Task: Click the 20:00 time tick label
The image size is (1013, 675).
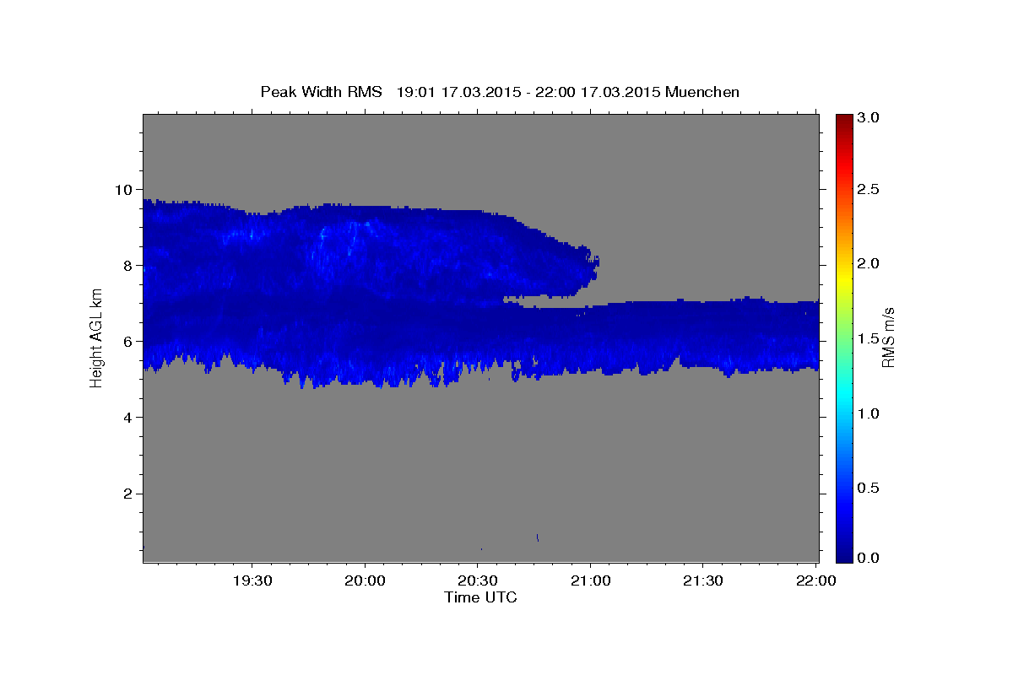Action: [366, 580]
